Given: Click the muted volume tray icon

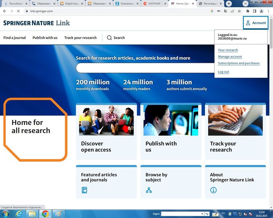Looking at the screenshot, I should 245,214.
